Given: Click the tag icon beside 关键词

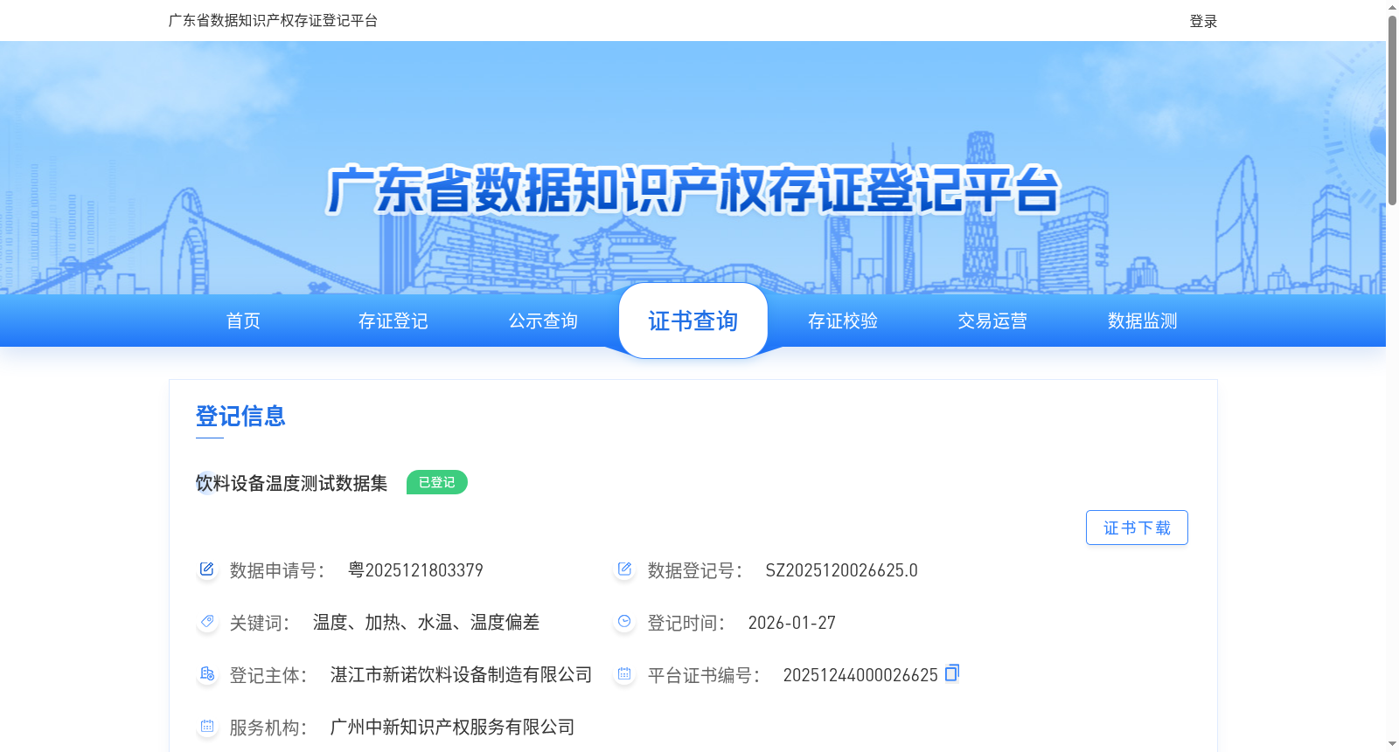Looking at the screenshot, I should [206, 622].
